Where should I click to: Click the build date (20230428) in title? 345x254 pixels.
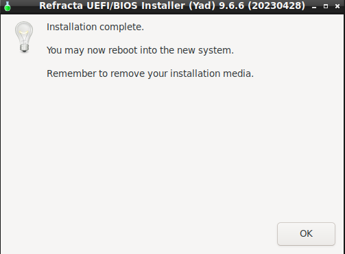(276, 6)
